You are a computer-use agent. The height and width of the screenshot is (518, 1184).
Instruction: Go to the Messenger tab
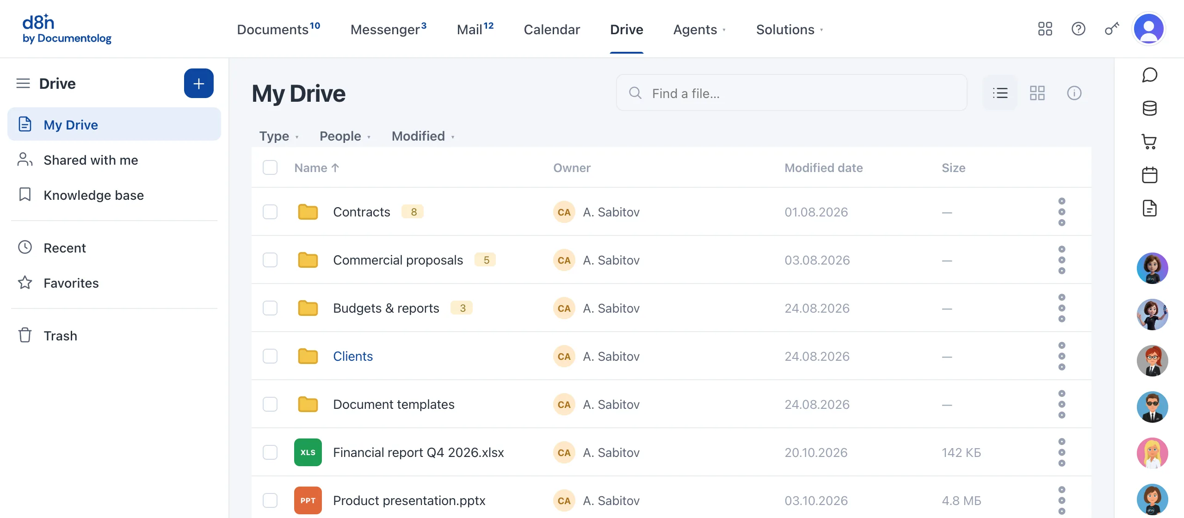click(388, 29)
